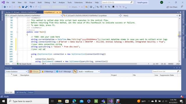Viewport: 186px width, 104px height.
Task: Switch to the Call Hierarchy tab
Action: tap(21, 92)
